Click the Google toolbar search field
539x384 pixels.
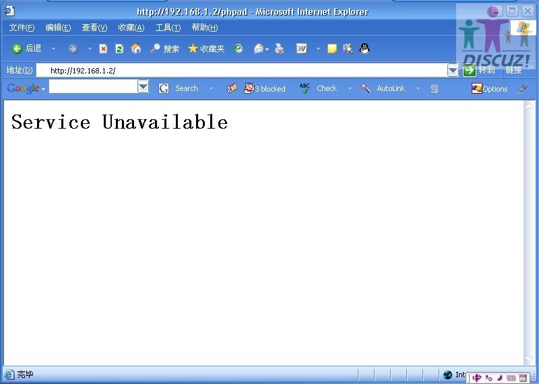93,86
